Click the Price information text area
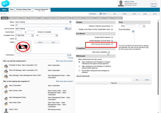 pyautogui.click(x=126, y=37)
